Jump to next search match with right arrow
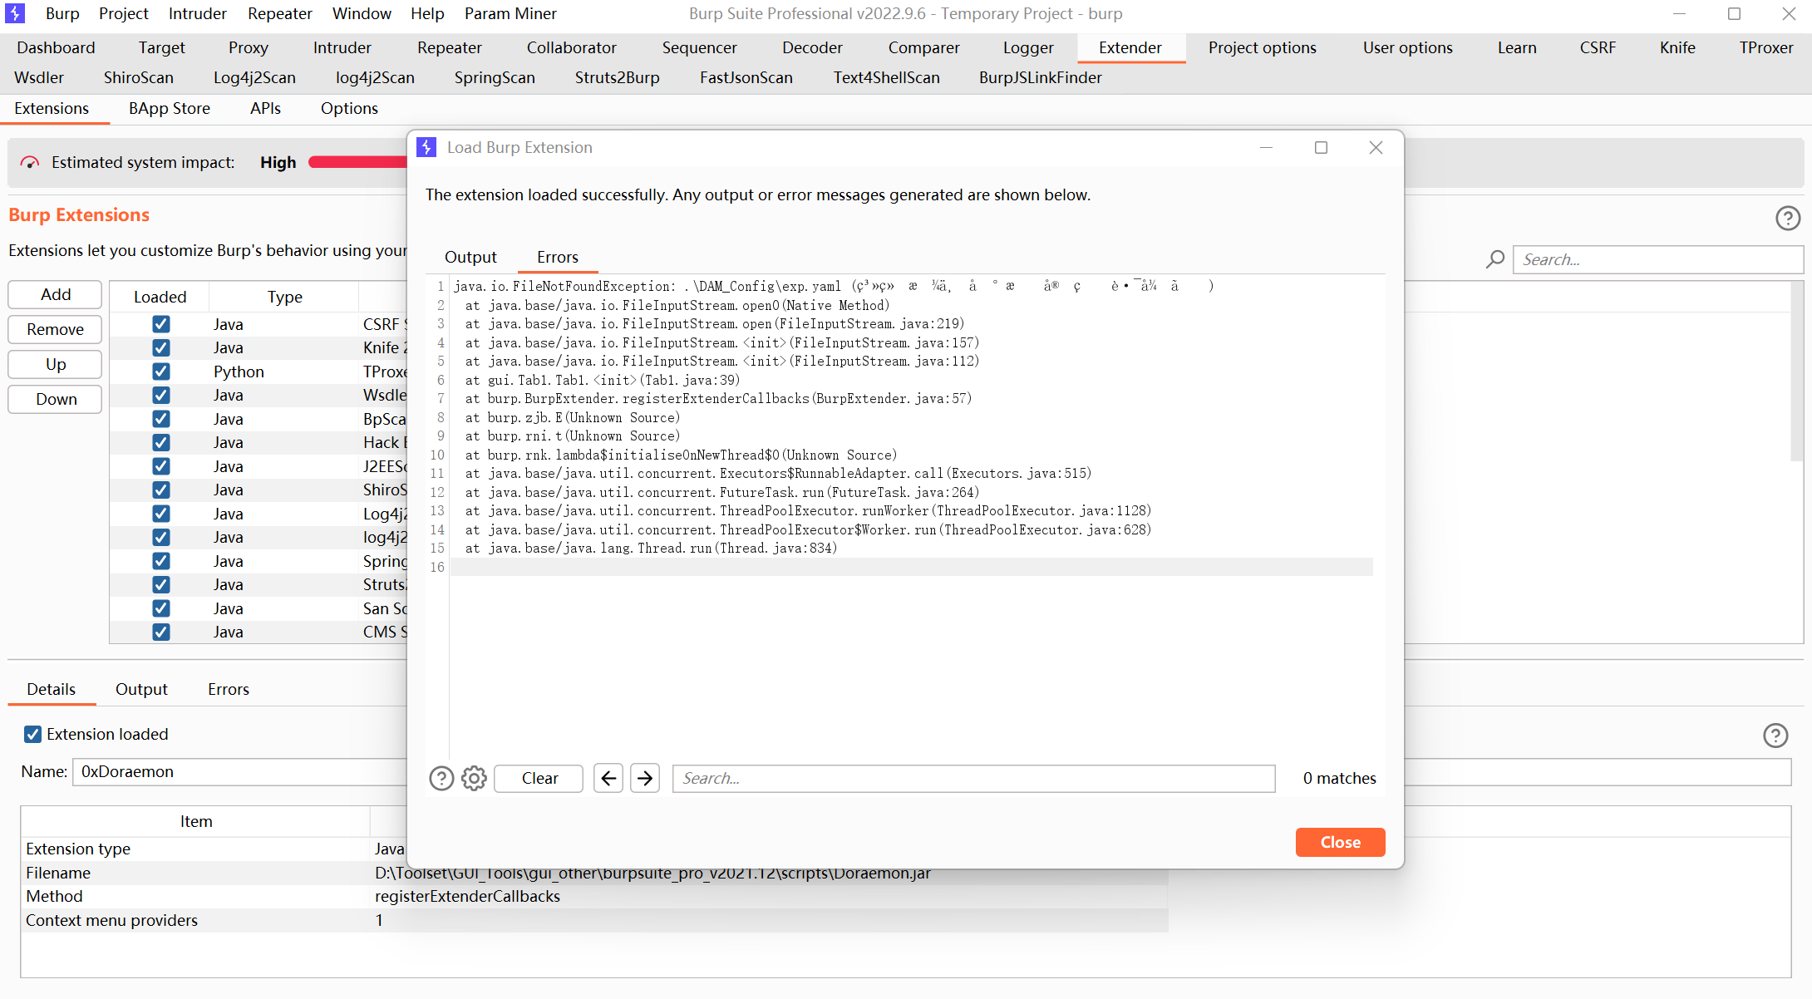Image resolution: width=1812 pixels, height=999 pixels. (644, 778)
